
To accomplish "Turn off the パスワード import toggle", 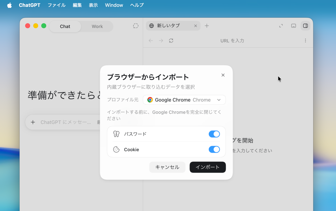I will pyautogui.click(x=214, y=134).
